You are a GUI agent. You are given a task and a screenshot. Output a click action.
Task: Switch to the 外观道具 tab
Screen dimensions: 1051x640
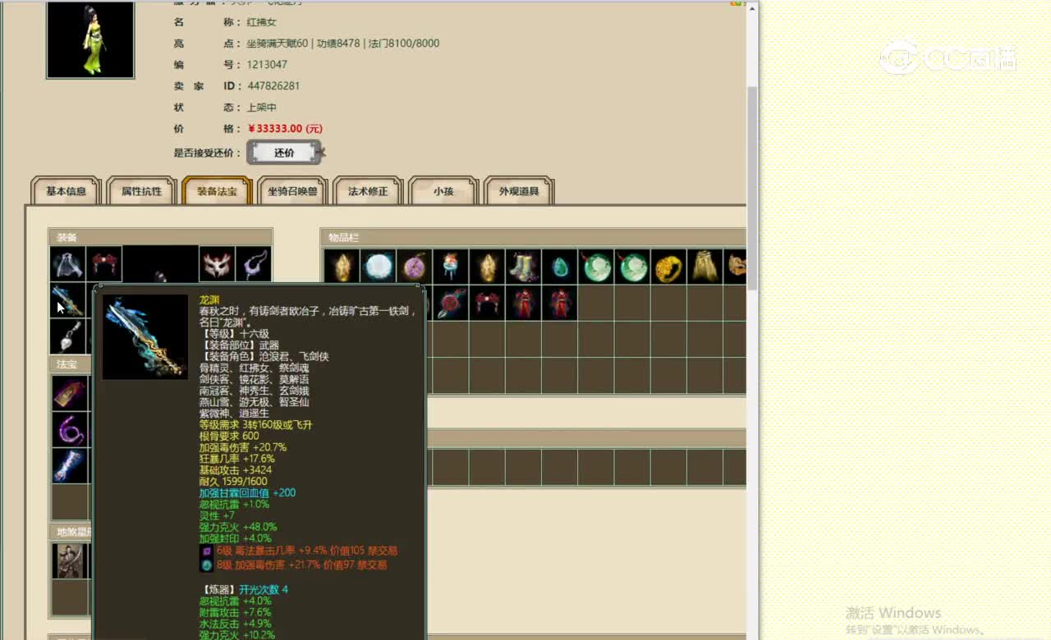519,191
